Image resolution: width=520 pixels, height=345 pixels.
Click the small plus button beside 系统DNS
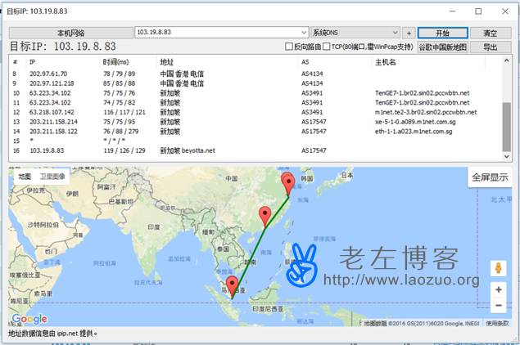tap(409, 33)
